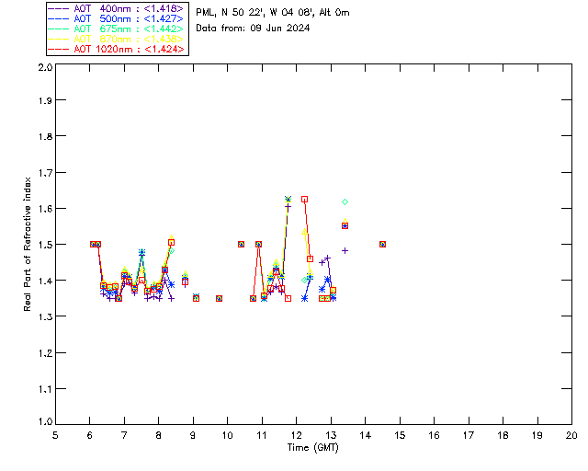Click the 'Real Part of Refractive Index' axis label
Screen dimensions: 588x471
pos(28,243)
